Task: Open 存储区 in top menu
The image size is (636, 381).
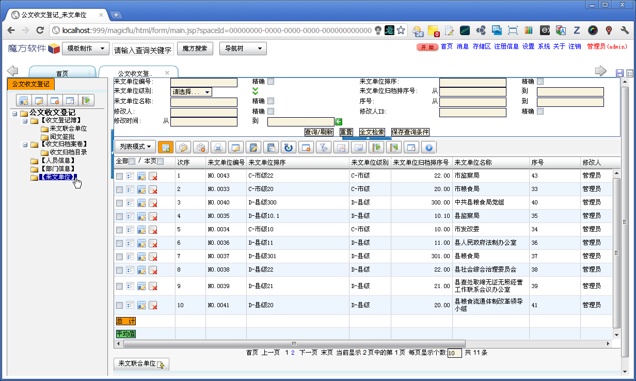Action: (481, 46)
